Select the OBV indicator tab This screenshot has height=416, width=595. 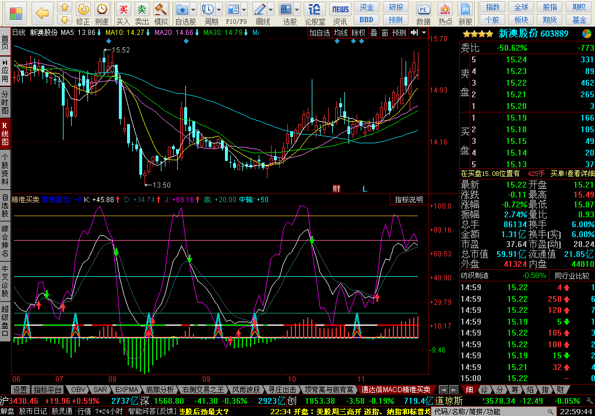(78, 390)
